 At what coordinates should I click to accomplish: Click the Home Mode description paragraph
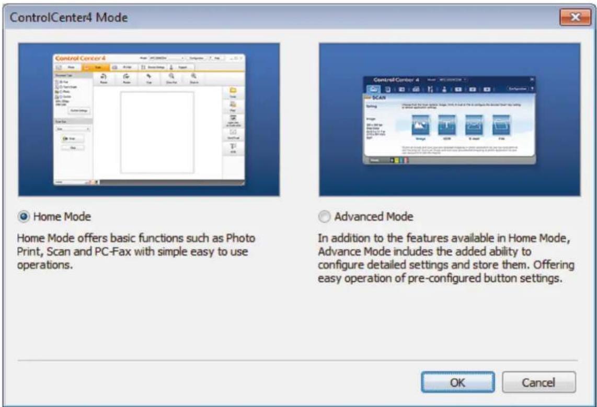pos(136,251)
